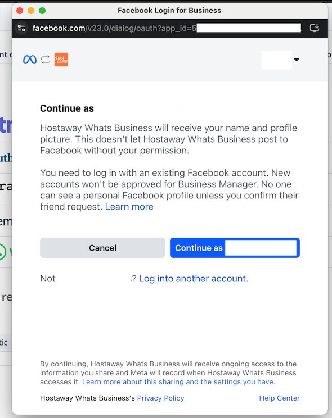Click the Facebook Login for Business title bar

(x=169, y=11)
